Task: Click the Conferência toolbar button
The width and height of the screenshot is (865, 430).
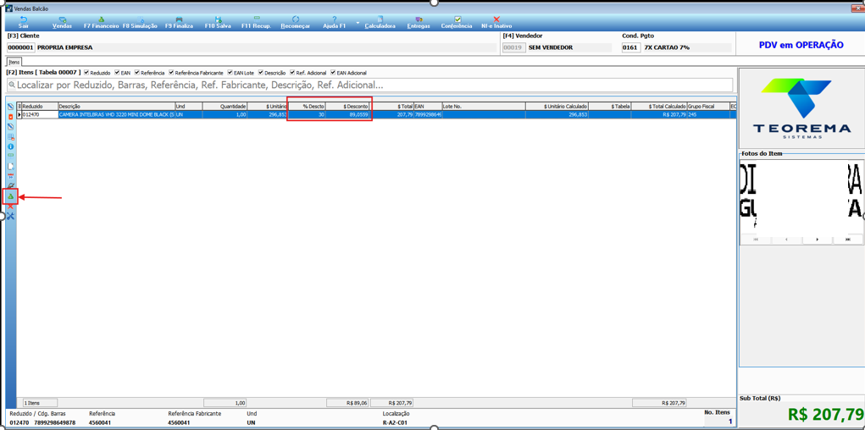Action: 457,22
